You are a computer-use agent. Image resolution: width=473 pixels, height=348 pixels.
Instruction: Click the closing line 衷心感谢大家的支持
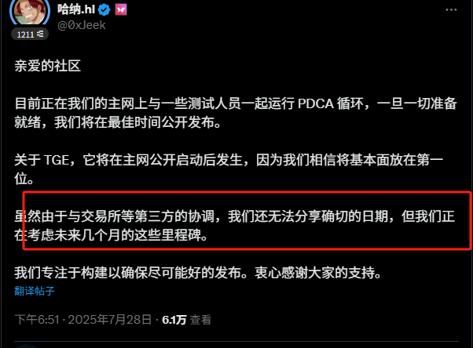tap(314, 273)
